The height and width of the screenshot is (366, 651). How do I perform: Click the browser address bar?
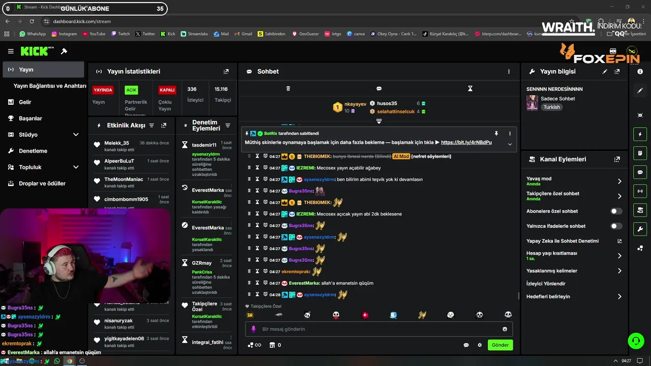pos(305,21)
